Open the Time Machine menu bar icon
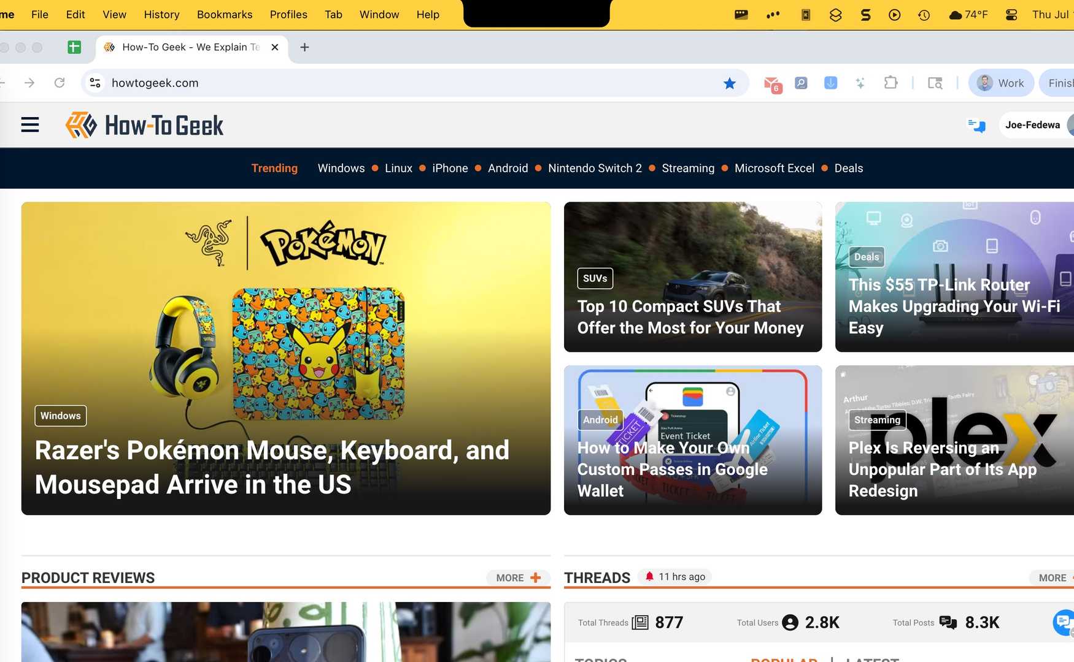Viewport: 1074px width, 662px height. coord(924,15)
